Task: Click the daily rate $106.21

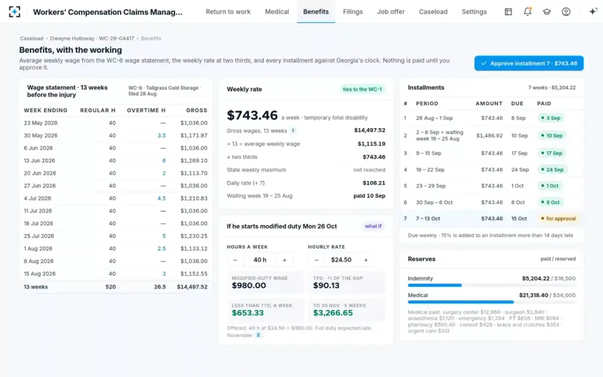Action: click(x=374, y=183)
